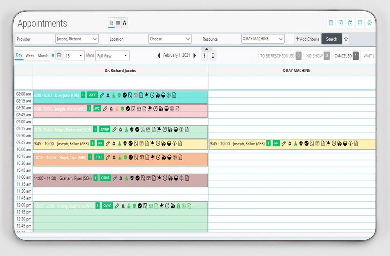Open the TO BE RESCHEDULED list
The height and width of the screenshot is (256, 390).
[x=280, y=56]
